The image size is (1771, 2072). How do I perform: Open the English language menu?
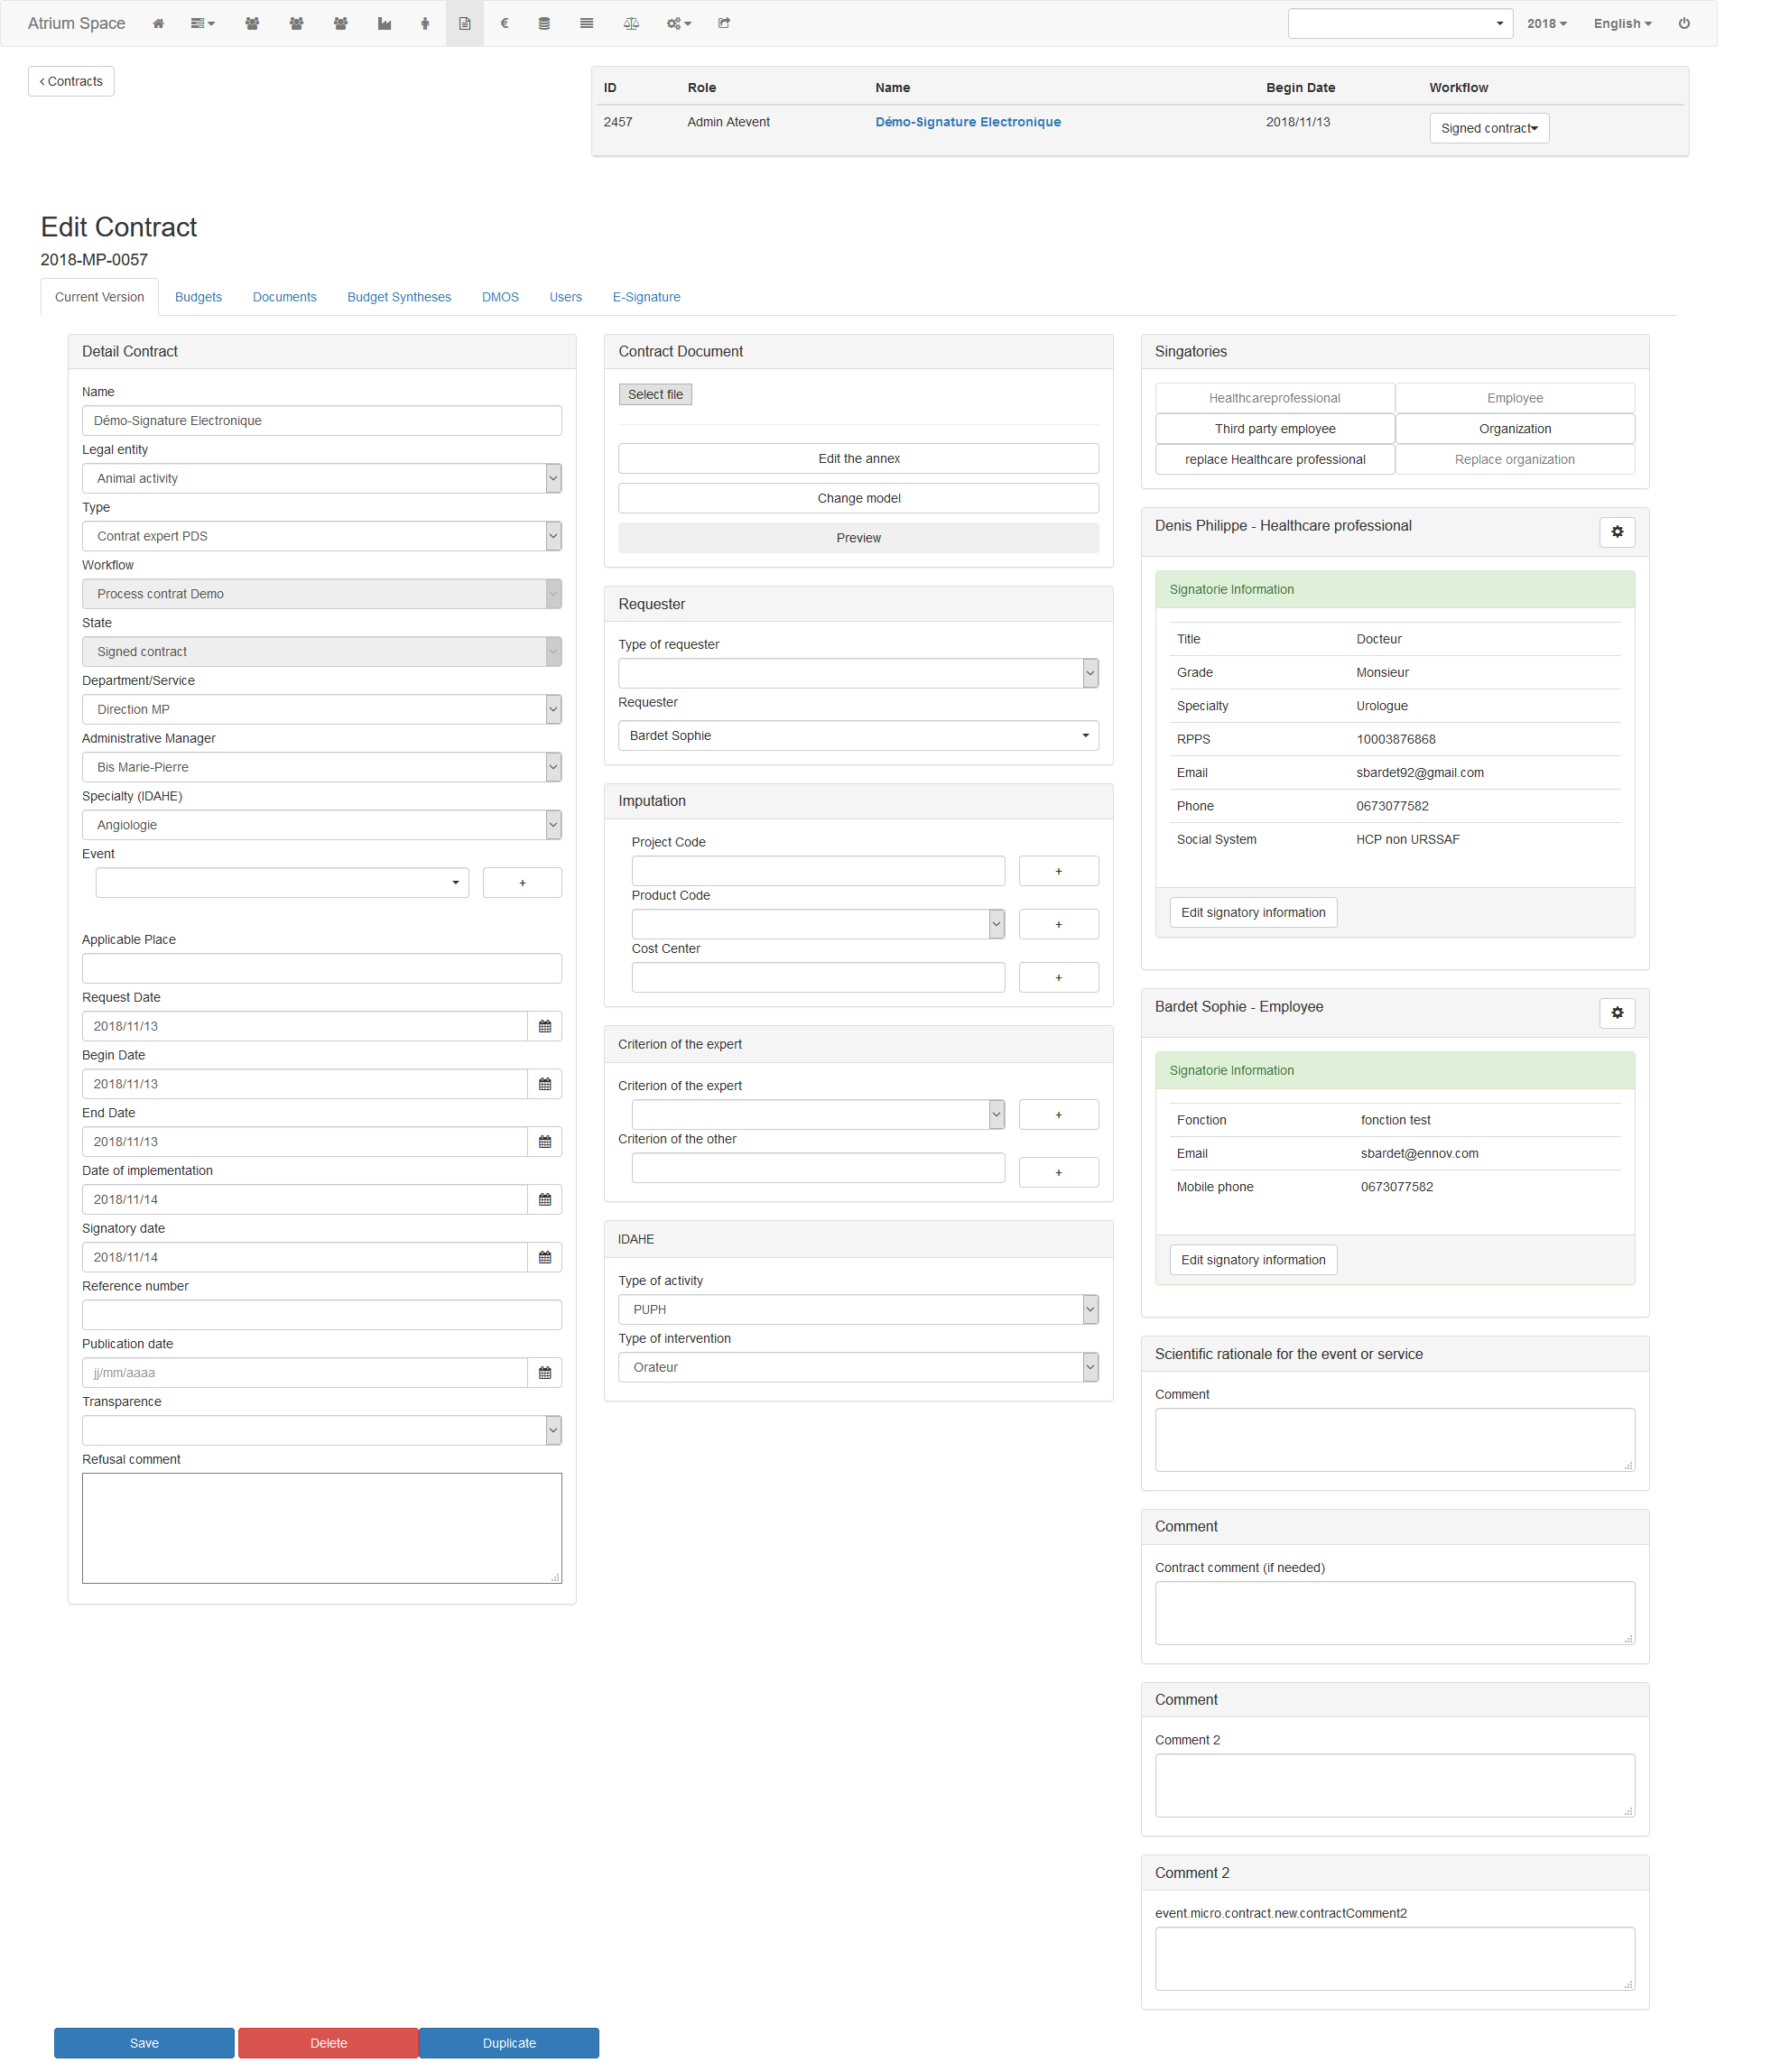coord(1622,23)
